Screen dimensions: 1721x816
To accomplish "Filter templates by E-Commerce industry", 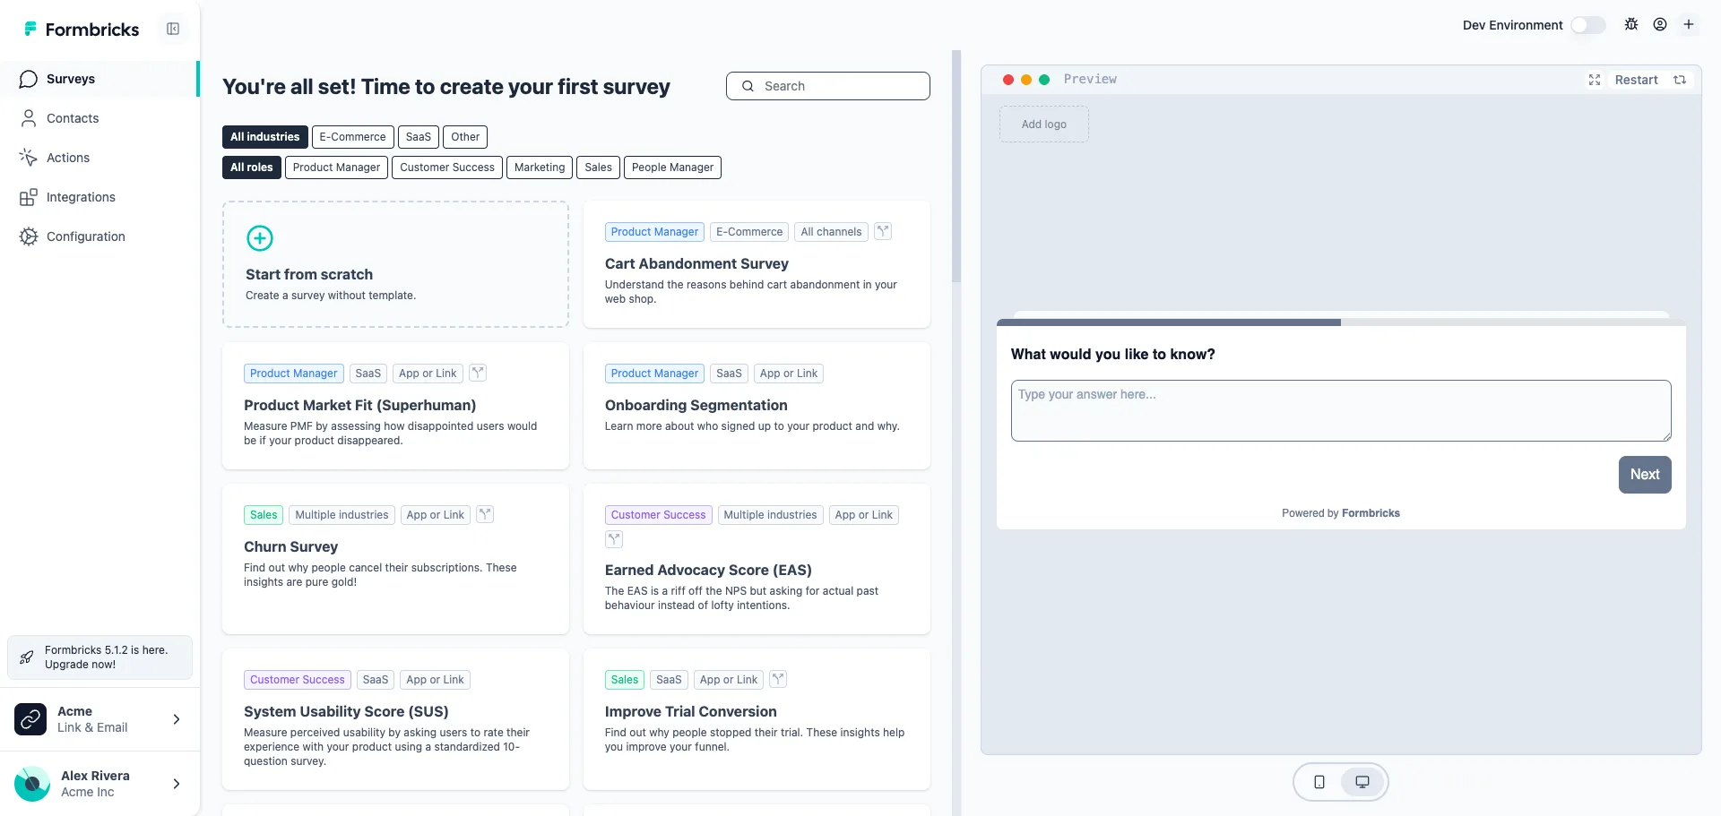I will (x=352, y=137).
